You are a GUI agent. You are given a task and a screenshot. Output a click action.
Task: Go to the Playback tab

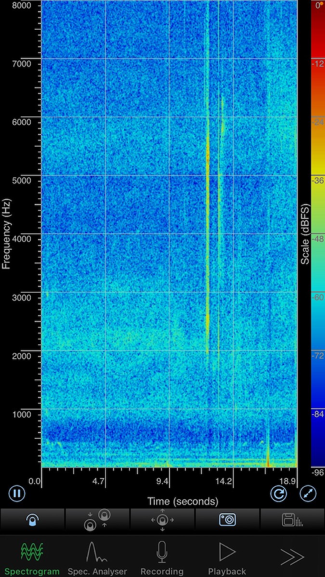(227, 559)
